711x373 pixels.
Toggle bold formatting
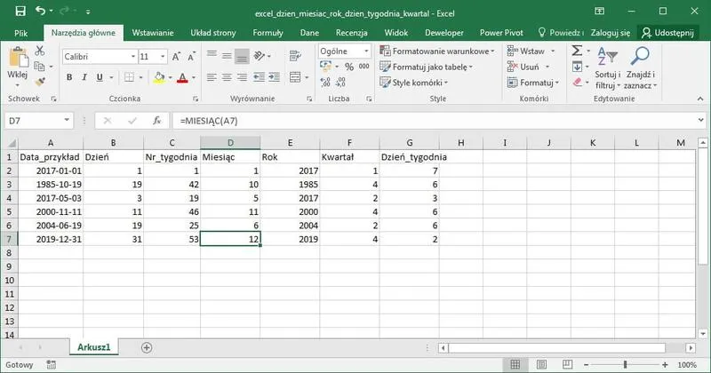[69, 78]
